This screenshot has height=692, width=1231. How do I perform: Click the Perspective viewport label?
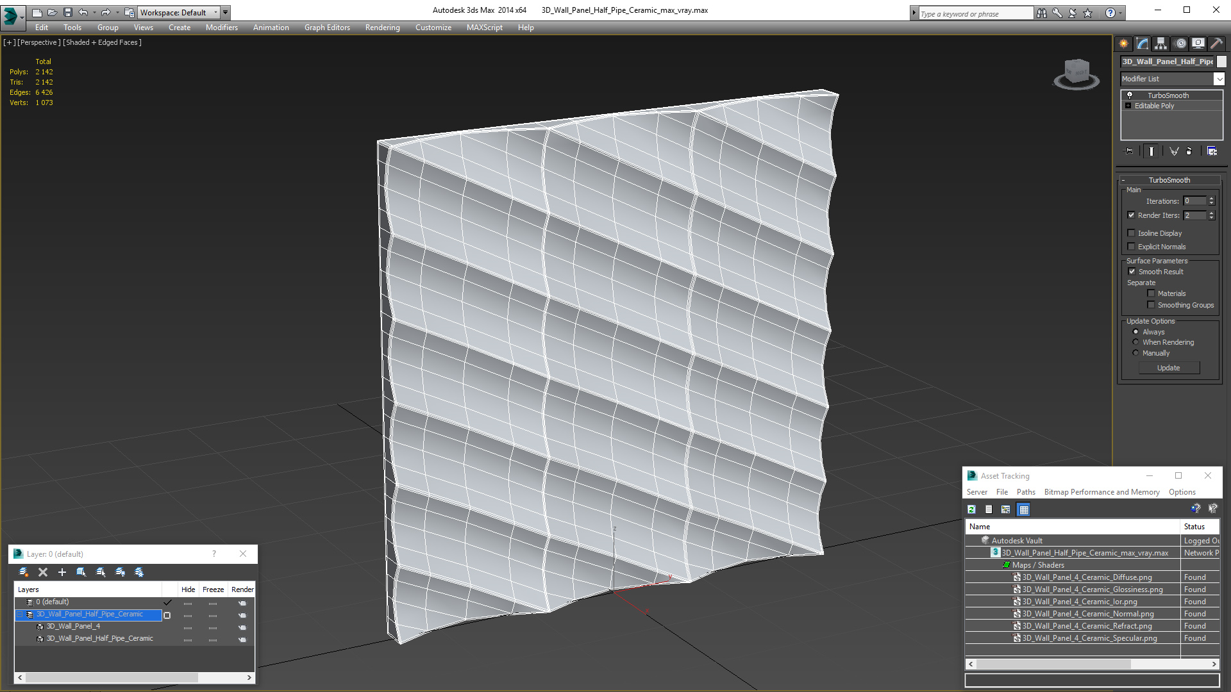(x=38, y=42)
